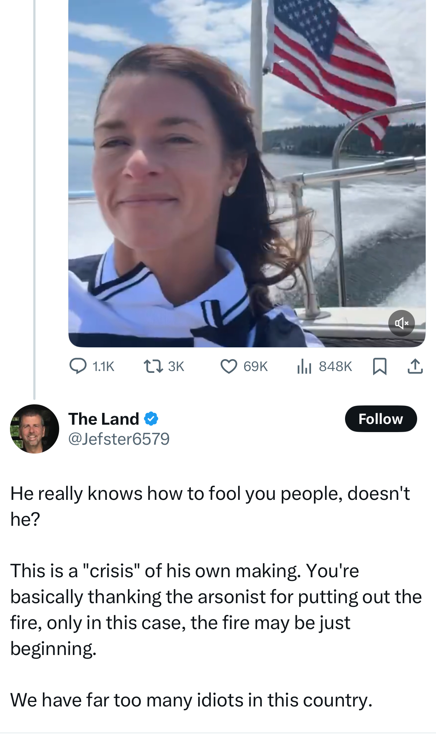Screen dimensions: 436x742
Task: Play the boat selfie video
Action: 247,173
